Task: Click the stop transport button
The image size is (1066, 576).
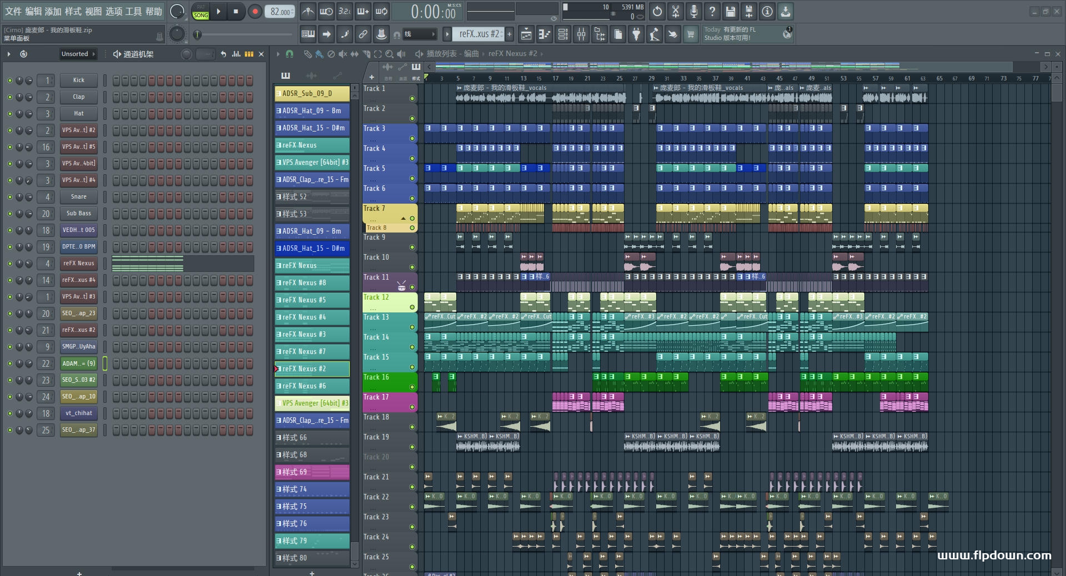Action: pos(236,12)
